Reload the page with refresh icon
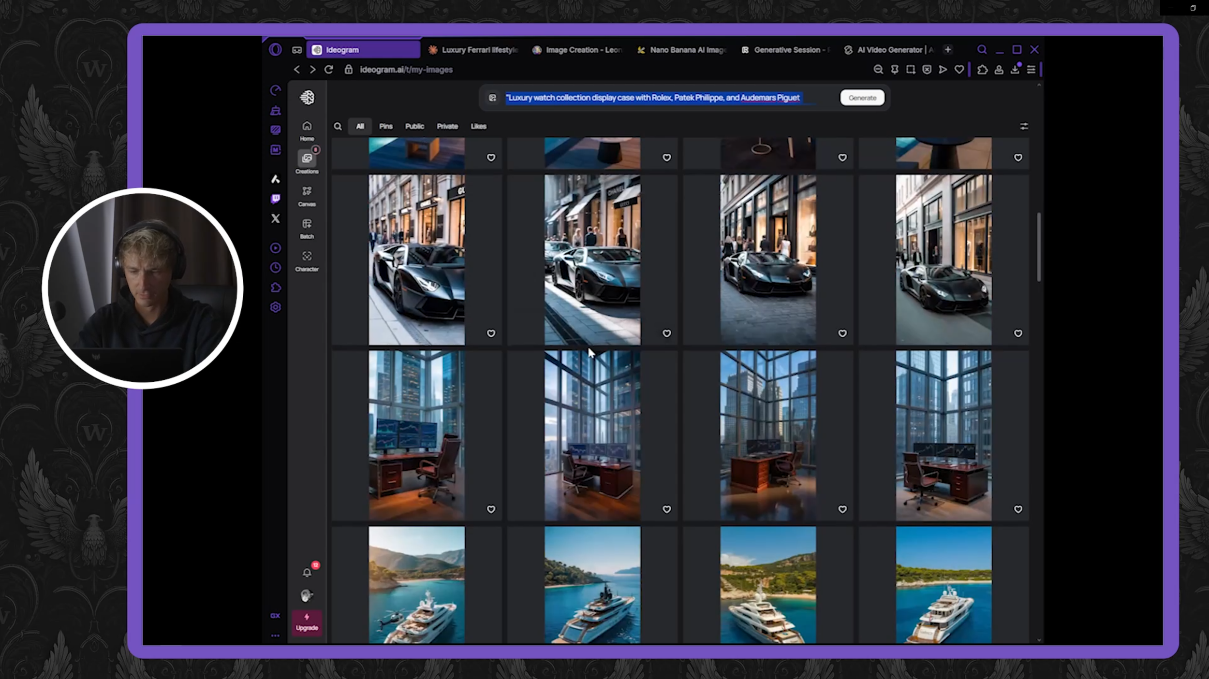 click(x=329, y=70)
